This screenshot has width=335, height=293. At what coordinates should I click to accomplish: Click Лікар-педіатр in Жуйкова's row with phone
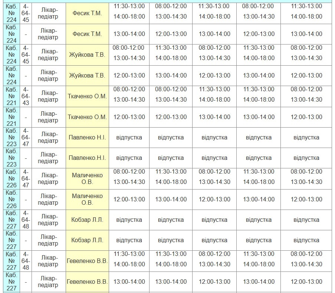[x=48, y=55]
